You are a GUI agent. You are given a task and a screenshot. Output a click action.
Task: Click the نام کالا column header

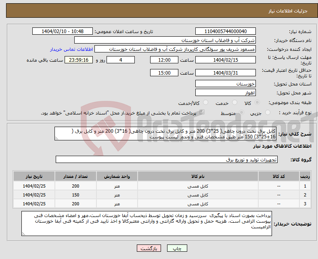198,177
